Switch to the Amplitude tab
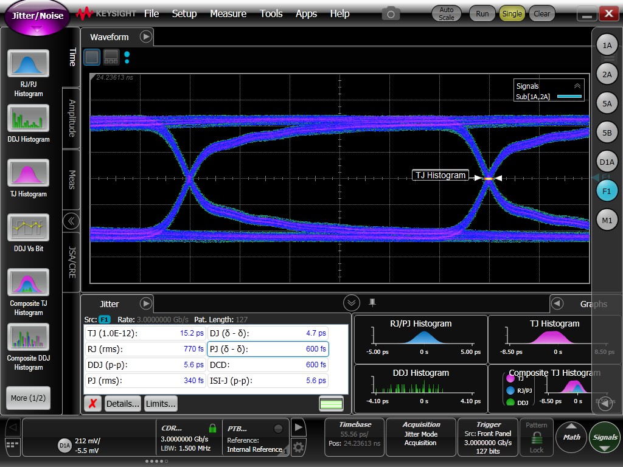The width and height of the screenshot is (623, 467). (72, 118)
